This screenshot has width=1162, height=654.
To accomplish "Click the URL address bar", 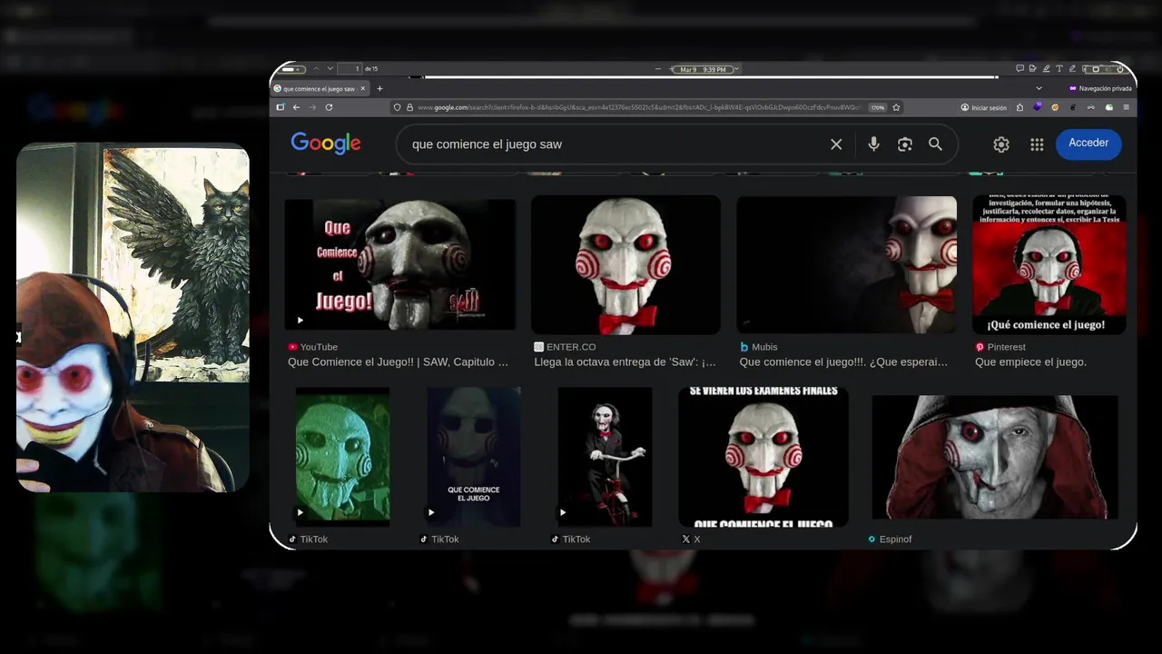I will [x=645, y=107].
